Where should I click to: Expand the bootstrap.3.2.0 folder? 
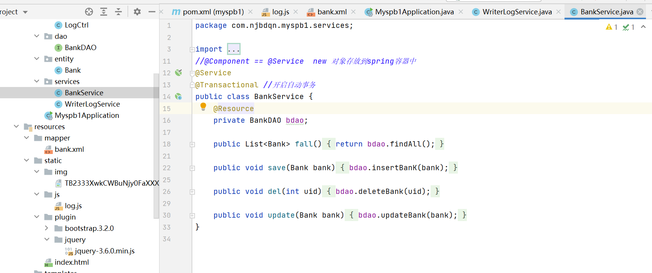47,228
